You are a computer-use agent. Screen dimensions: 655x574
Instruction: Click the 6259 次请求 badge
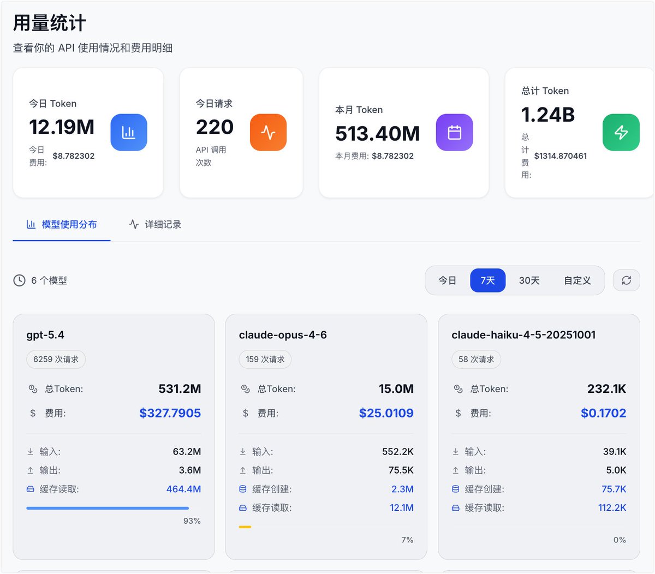56,359
